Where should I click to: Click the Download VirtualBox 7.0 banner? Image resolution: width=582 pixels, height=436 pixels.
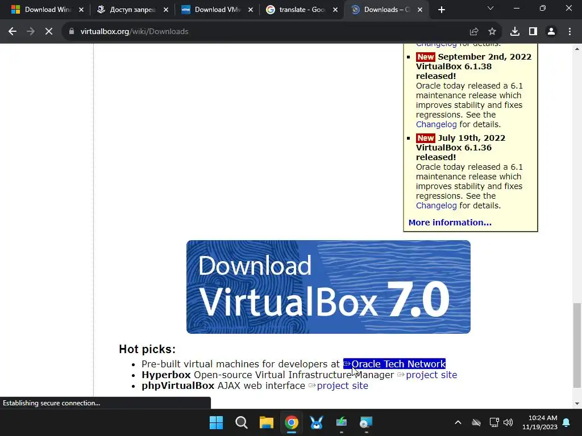point(328,287)
